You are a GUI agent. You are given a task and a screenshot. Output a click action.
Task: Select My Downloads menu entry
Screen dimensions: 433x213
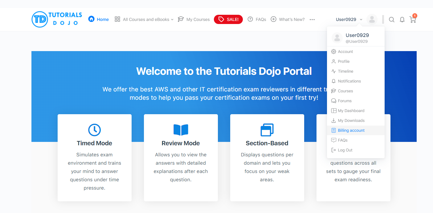click(x=351, y=121)
